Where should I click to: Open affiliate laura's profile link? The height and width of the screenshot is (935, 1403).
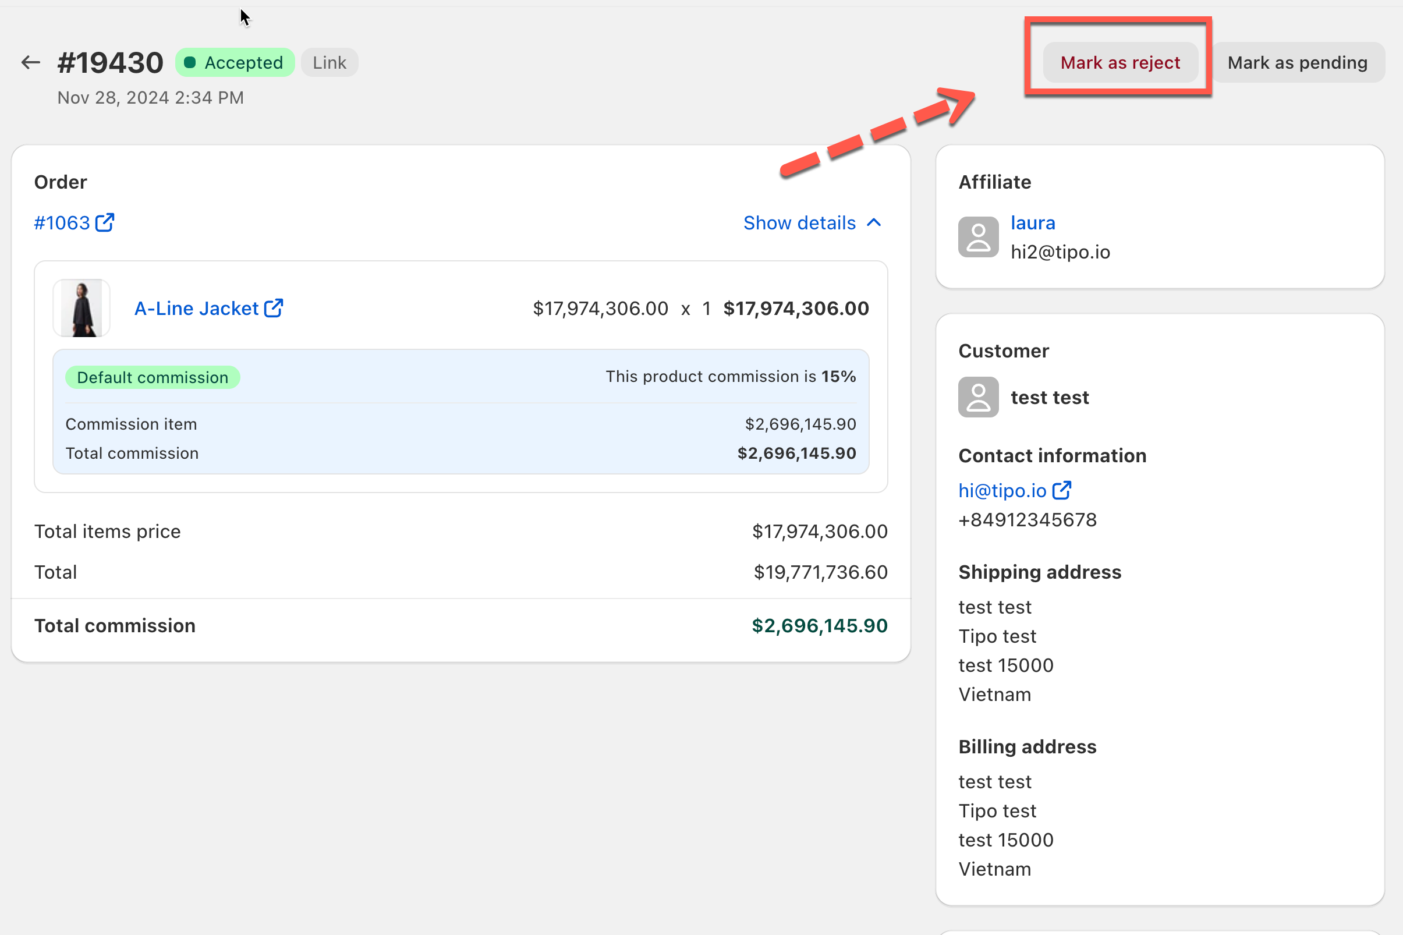[x=1032, y=222]
